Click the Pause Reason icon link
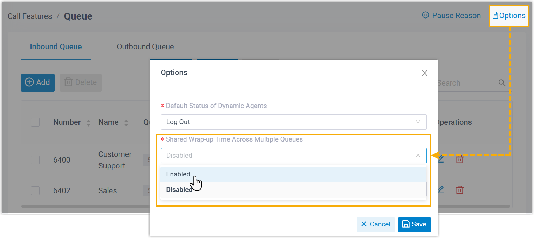The image size is (534, 238). [451, 15]
